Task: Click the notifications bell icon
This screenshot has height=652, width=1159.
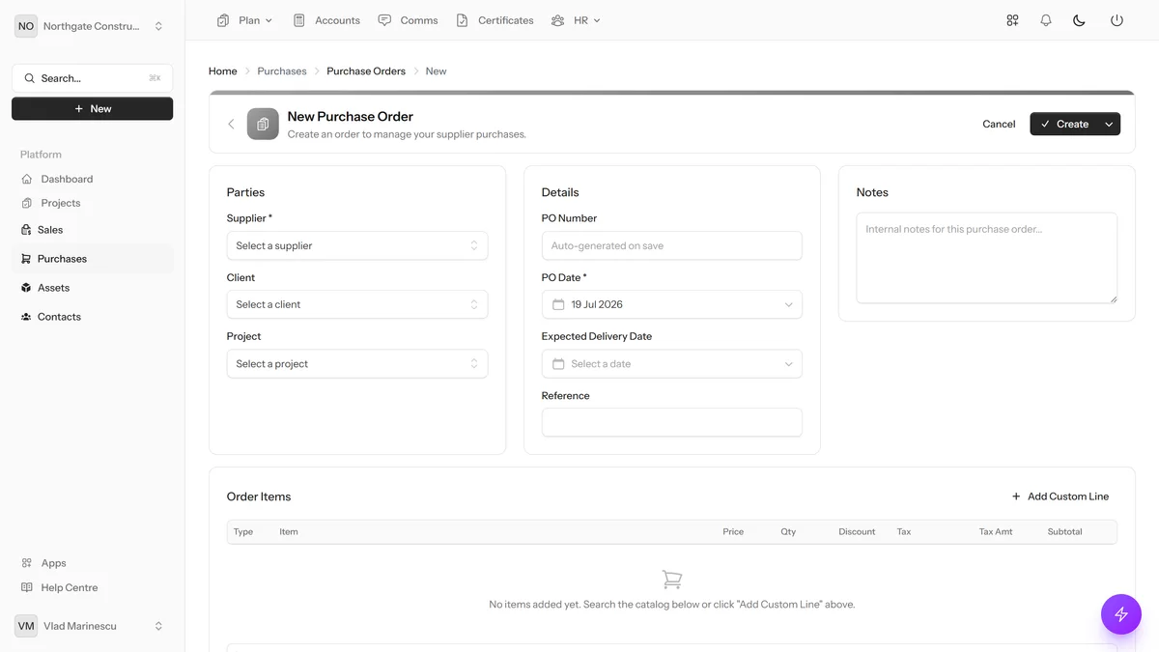Action: coord(1046,20)
